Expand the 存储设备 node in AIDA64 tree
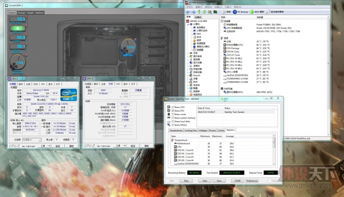This screenshot has width=344, height=197. click(x=188, y=69)
